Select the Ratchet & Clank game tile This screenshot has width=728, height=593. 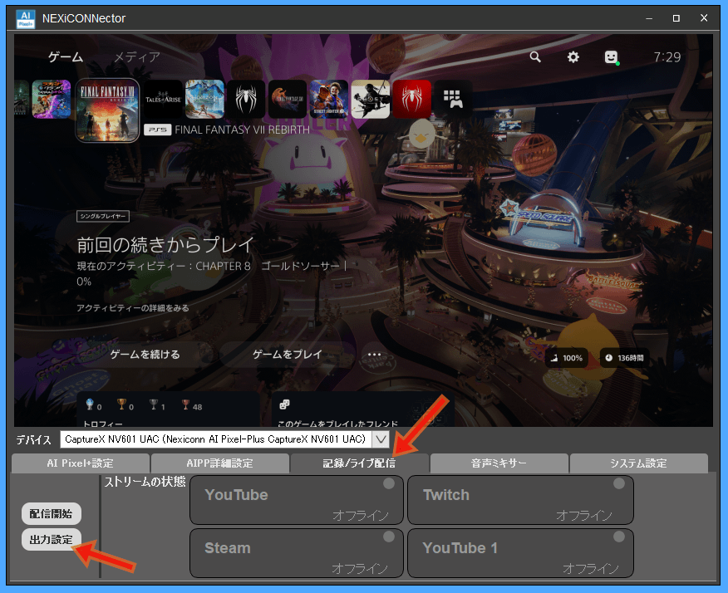[52, 99]
